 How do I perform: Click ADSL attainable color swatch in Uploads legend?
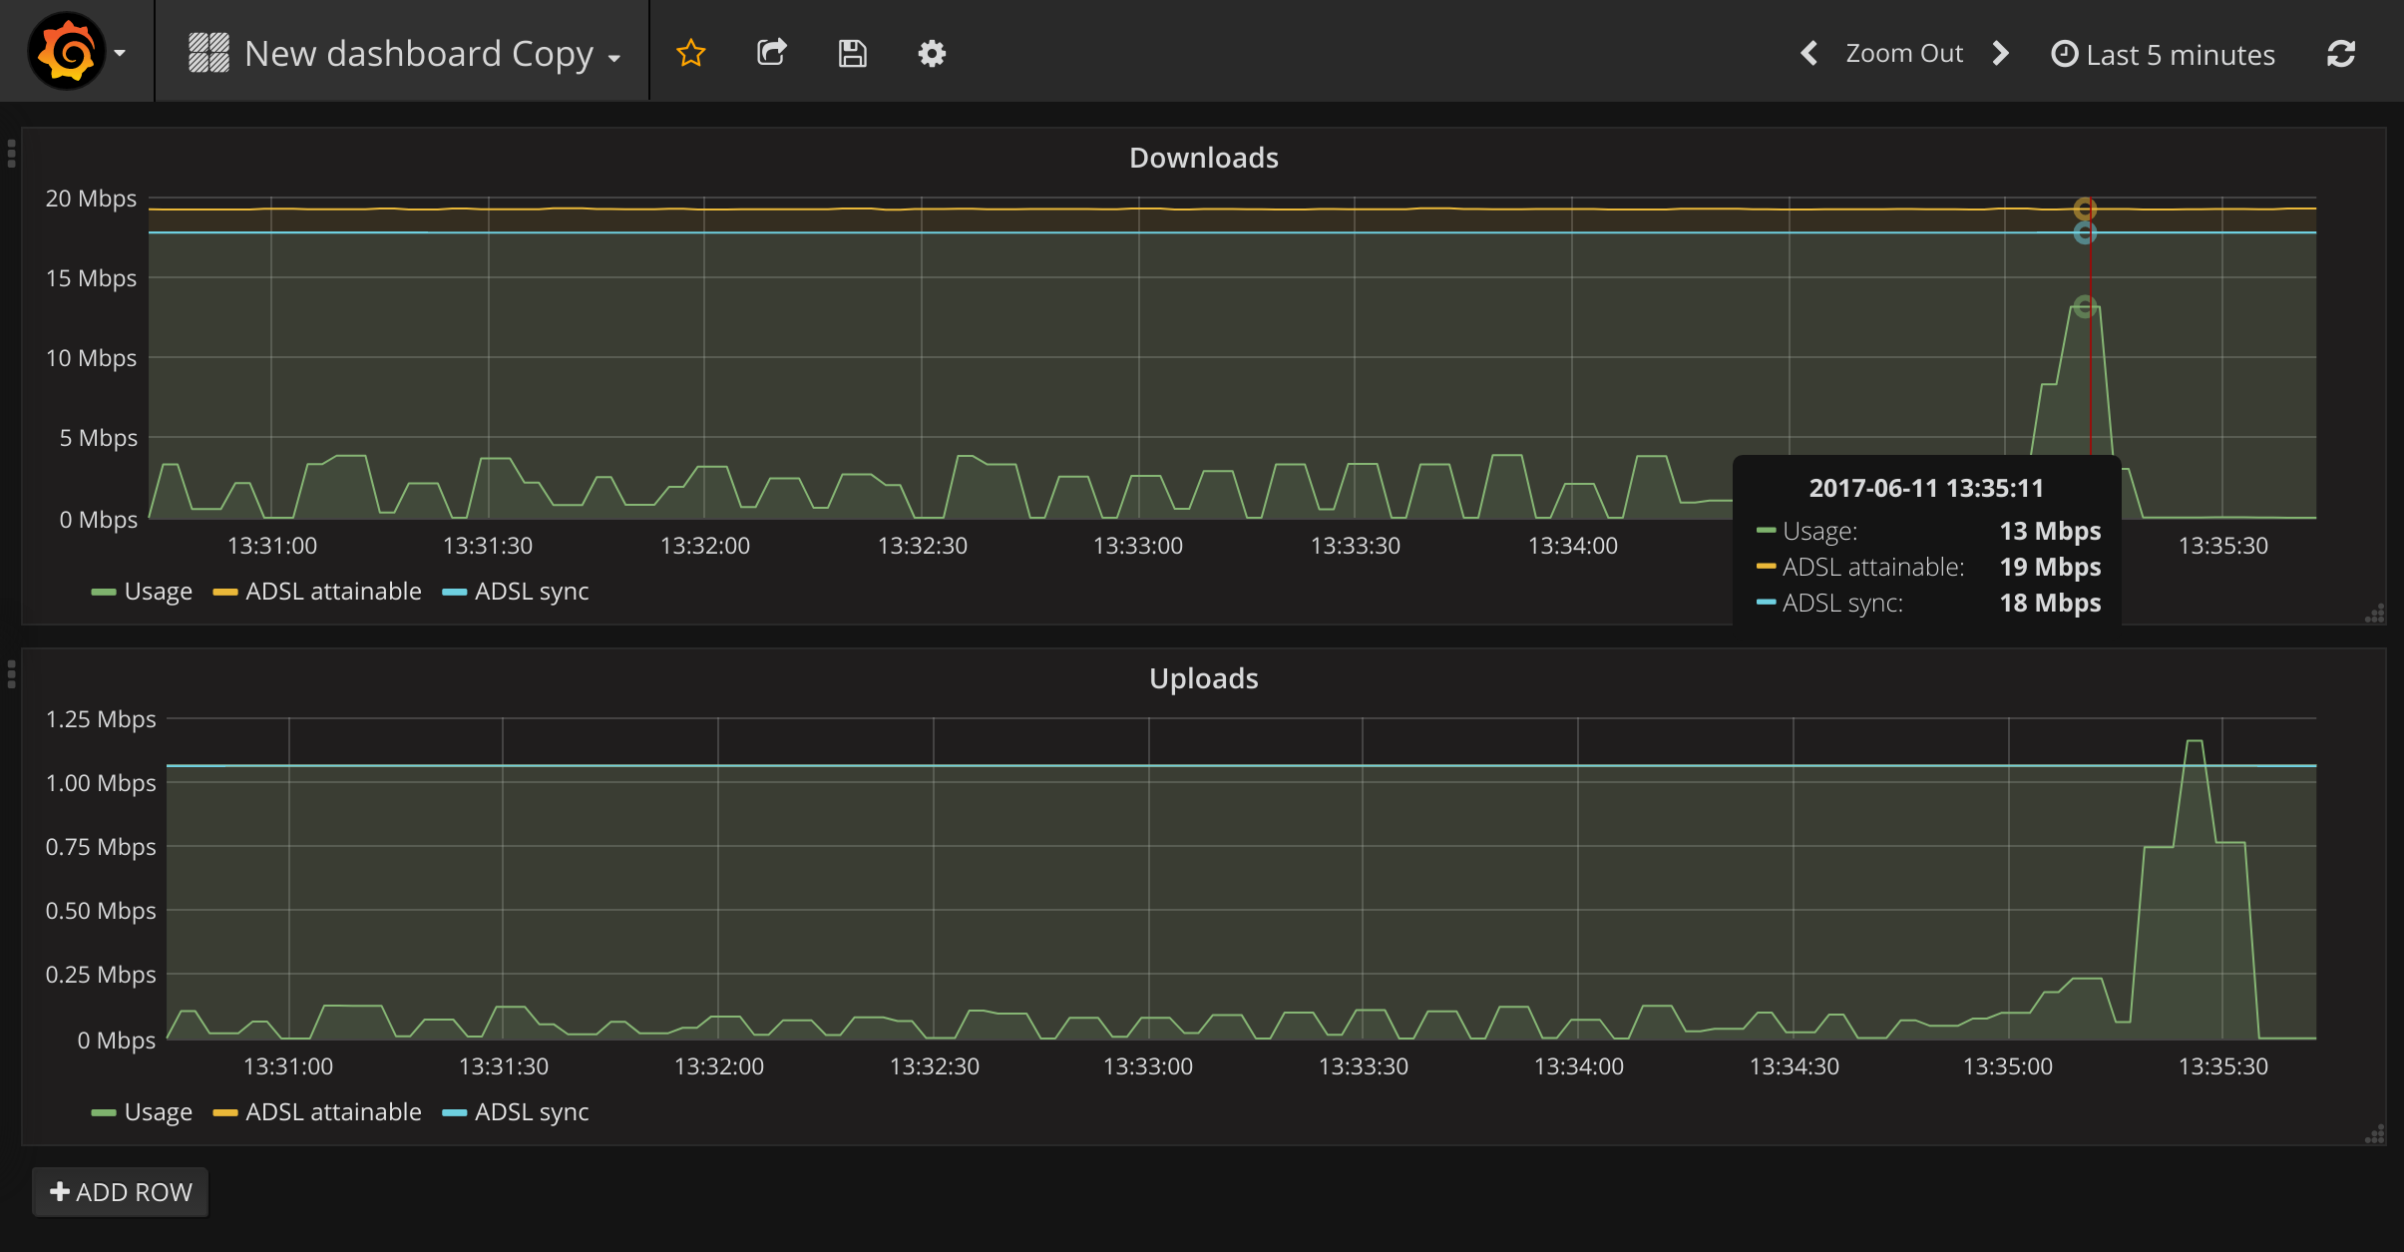point(225,1113)
